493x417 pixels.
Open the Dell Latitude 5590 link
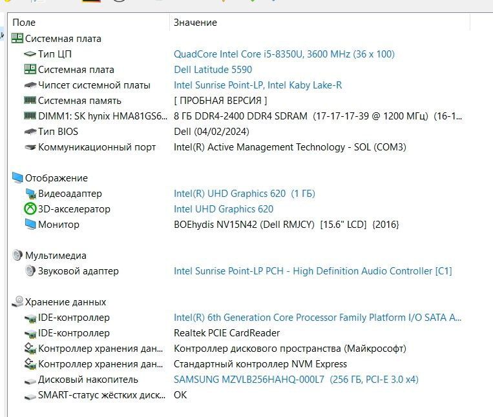[213, 70]
